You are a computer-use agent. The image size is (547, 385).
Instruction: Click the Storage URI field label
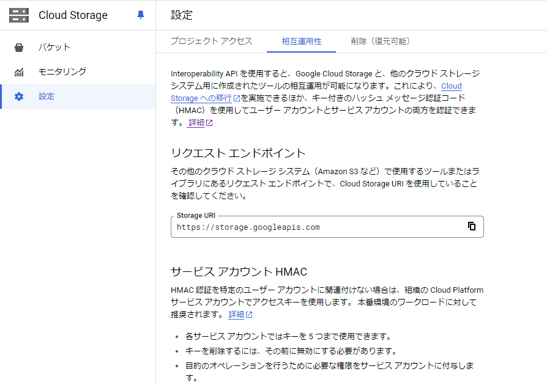coord(196,216)
